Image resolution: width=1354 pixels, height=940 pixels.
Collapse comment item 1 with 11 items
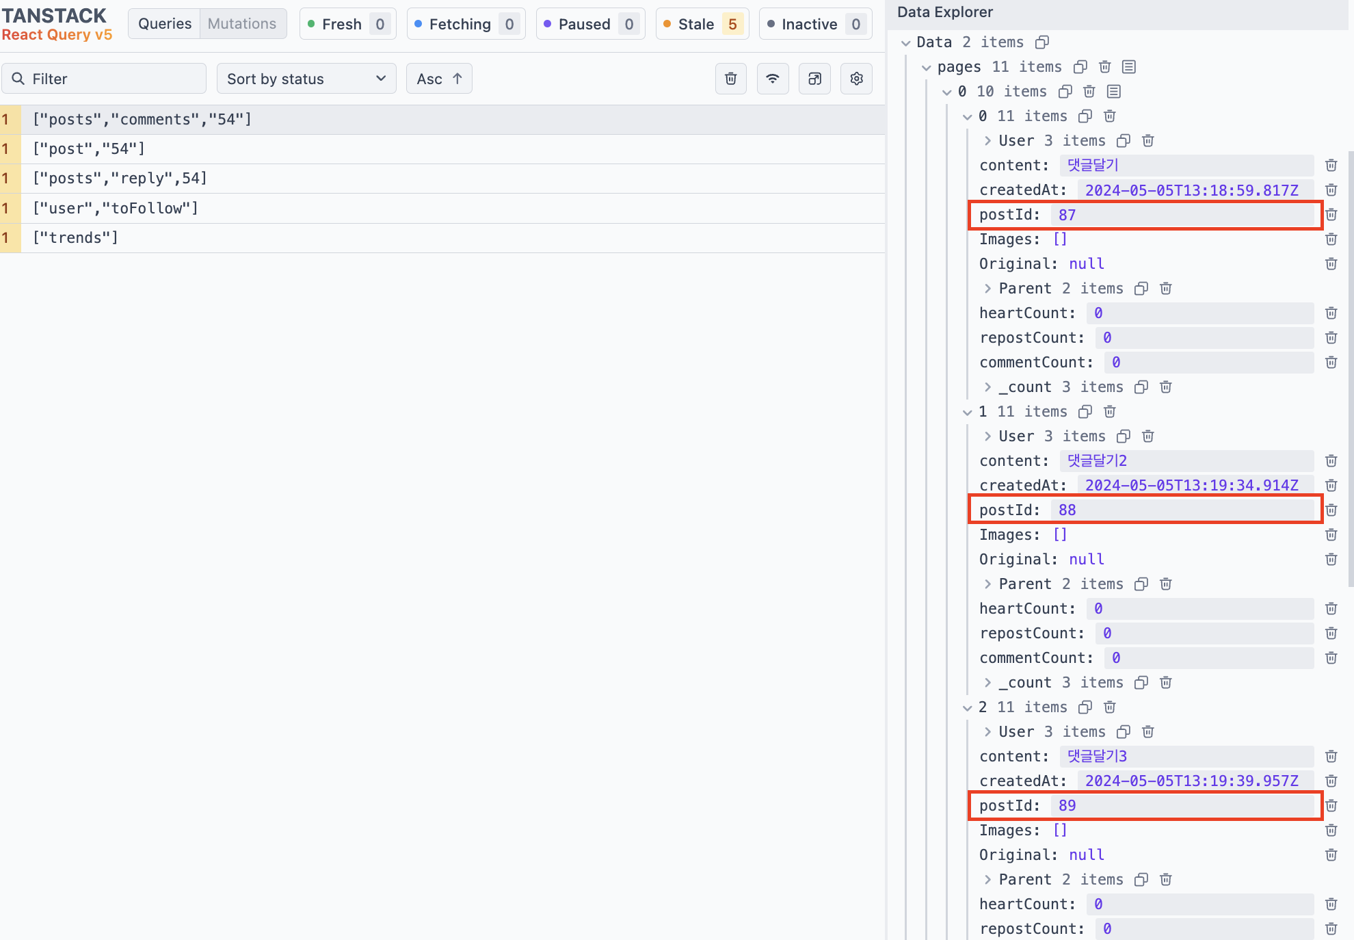pos(967,412)
